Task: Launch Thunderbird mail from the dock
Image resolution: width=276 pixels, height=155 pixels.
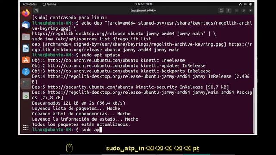Action: 26,25
